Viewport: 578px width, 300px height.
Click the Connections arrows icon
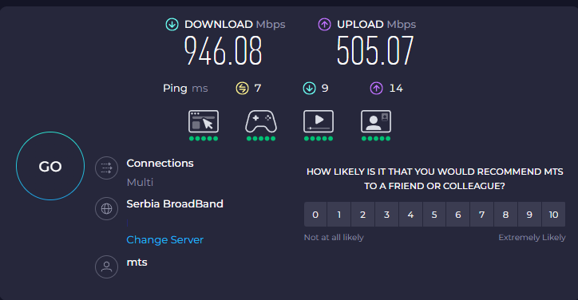tap(106, 168)
